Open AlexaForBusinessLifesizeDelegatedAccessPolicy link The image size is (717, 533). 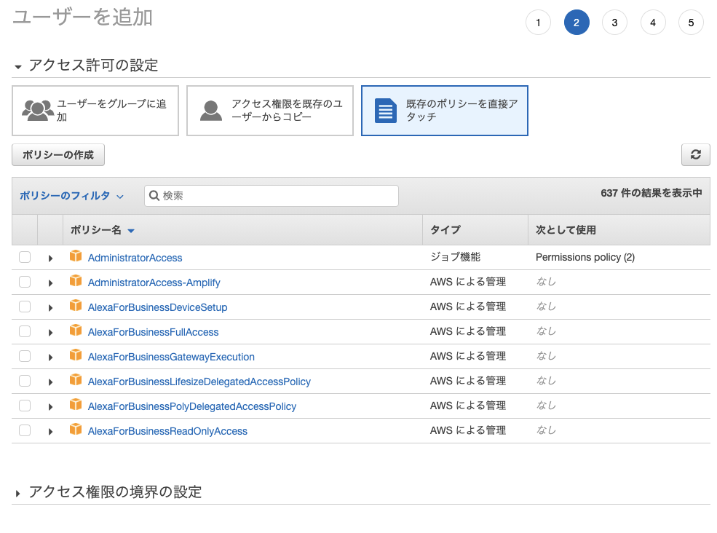point(199,382)
